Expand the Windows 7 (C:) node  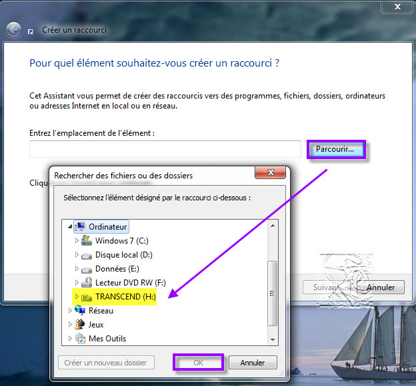point(77,241)
